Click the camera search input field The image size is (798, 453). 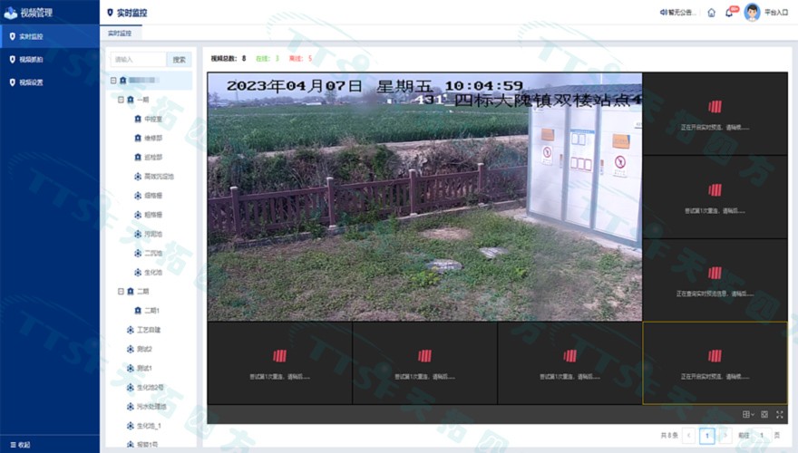click(139, 60)
